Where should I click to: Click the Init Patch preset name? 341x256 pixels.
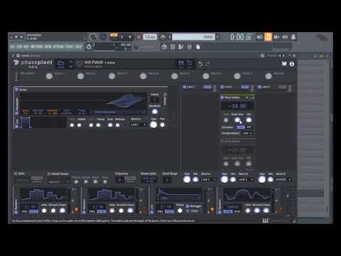click(94, 62)
